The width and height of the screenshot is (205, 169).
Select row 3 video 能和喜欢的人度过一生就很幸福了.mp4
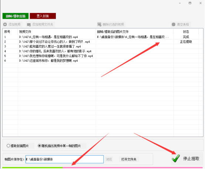(x=50, y=46)
